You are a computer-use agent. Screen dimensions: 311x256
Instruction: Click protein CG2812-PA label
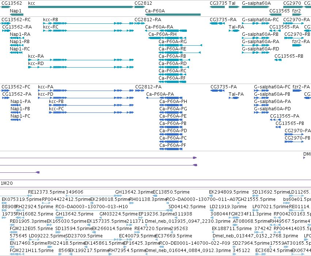[148, 87]
